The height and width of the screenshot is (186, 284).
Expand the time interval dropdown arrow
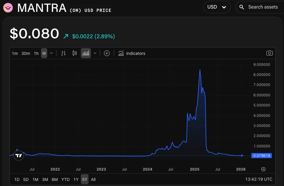[x=51, y=53]
